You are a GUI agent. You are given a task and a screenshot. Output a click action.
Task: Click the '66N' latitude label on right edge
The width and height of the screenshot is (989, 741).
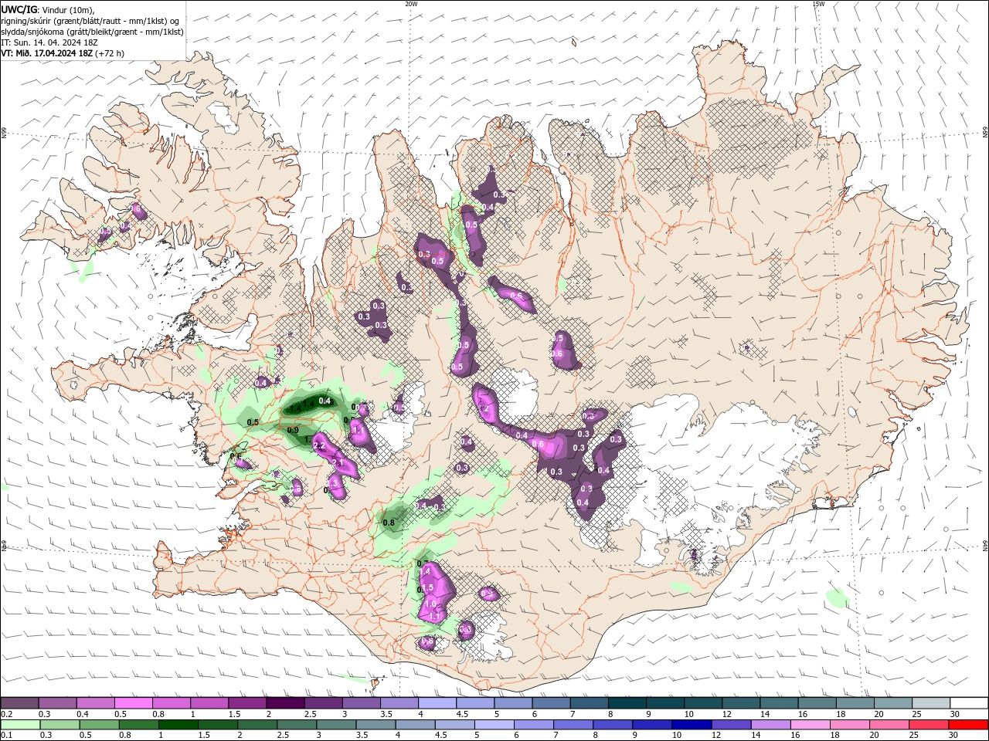click(x=984, y=134)
